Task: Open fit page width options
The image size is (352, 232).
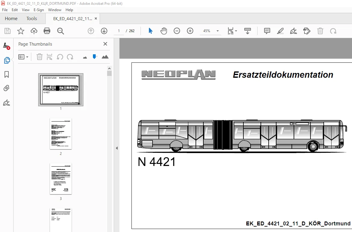Action: coord(232,31)
